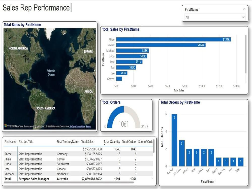Click the Total Orders gauge showing 1061
This screenshot has height=189, width=252.
tap(124, 117)
